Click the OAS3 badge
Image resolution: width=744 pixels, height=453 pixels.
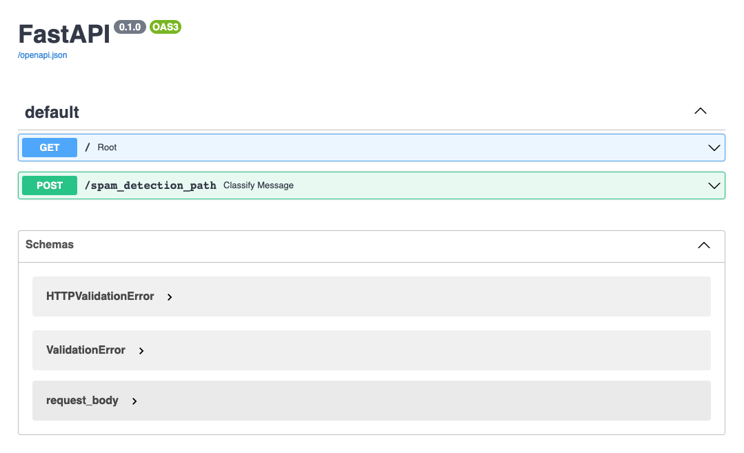(x=165, y=27)
